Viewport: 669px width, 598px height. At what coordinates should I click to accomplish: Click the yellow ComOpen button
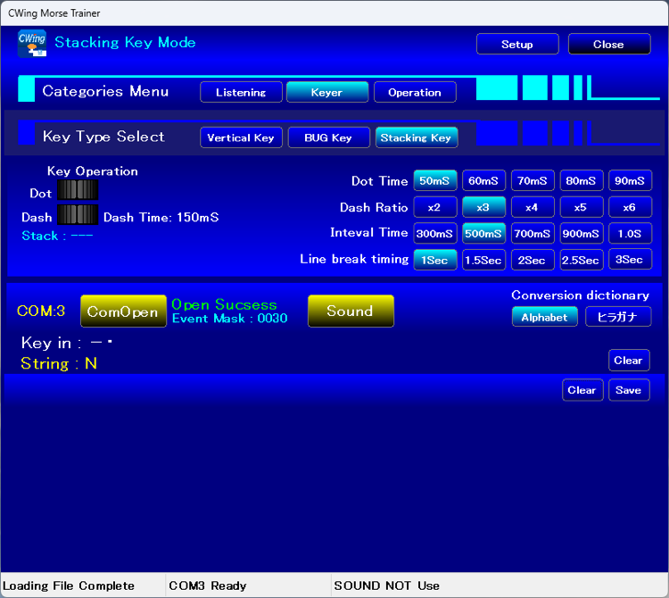pos(123,311)
